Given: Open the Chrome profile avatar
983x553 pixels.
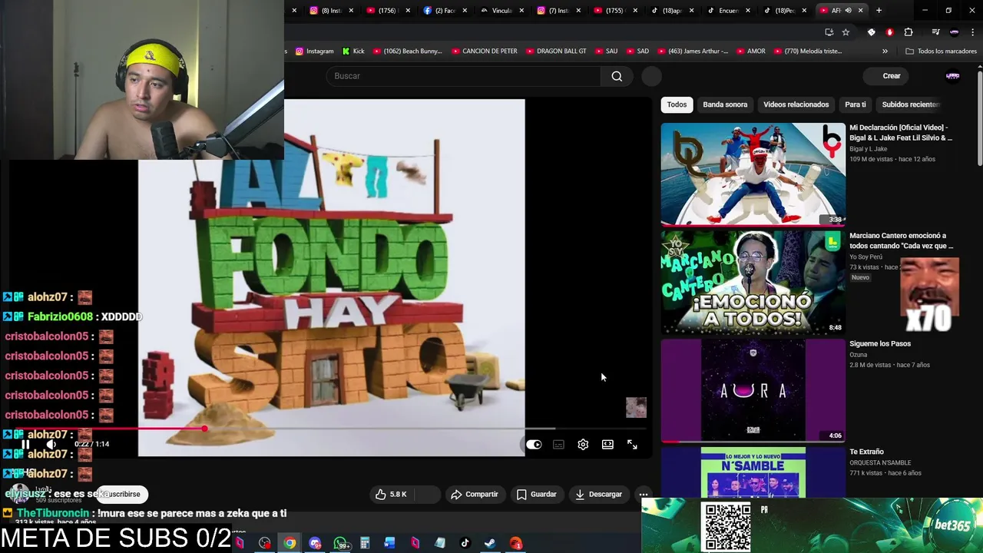Looking at the screenshot, I should coord(954,32).
